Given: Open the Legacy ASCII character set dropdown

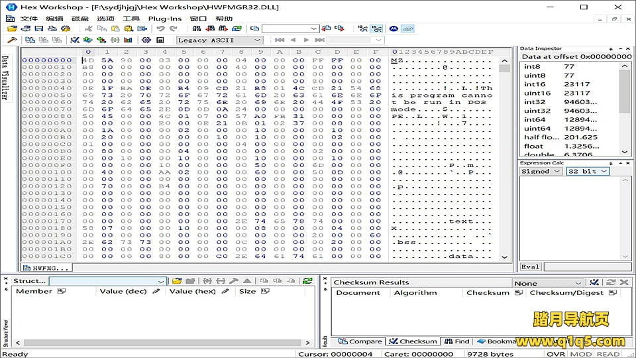Looking at the screenshot, I should point(220,40).
